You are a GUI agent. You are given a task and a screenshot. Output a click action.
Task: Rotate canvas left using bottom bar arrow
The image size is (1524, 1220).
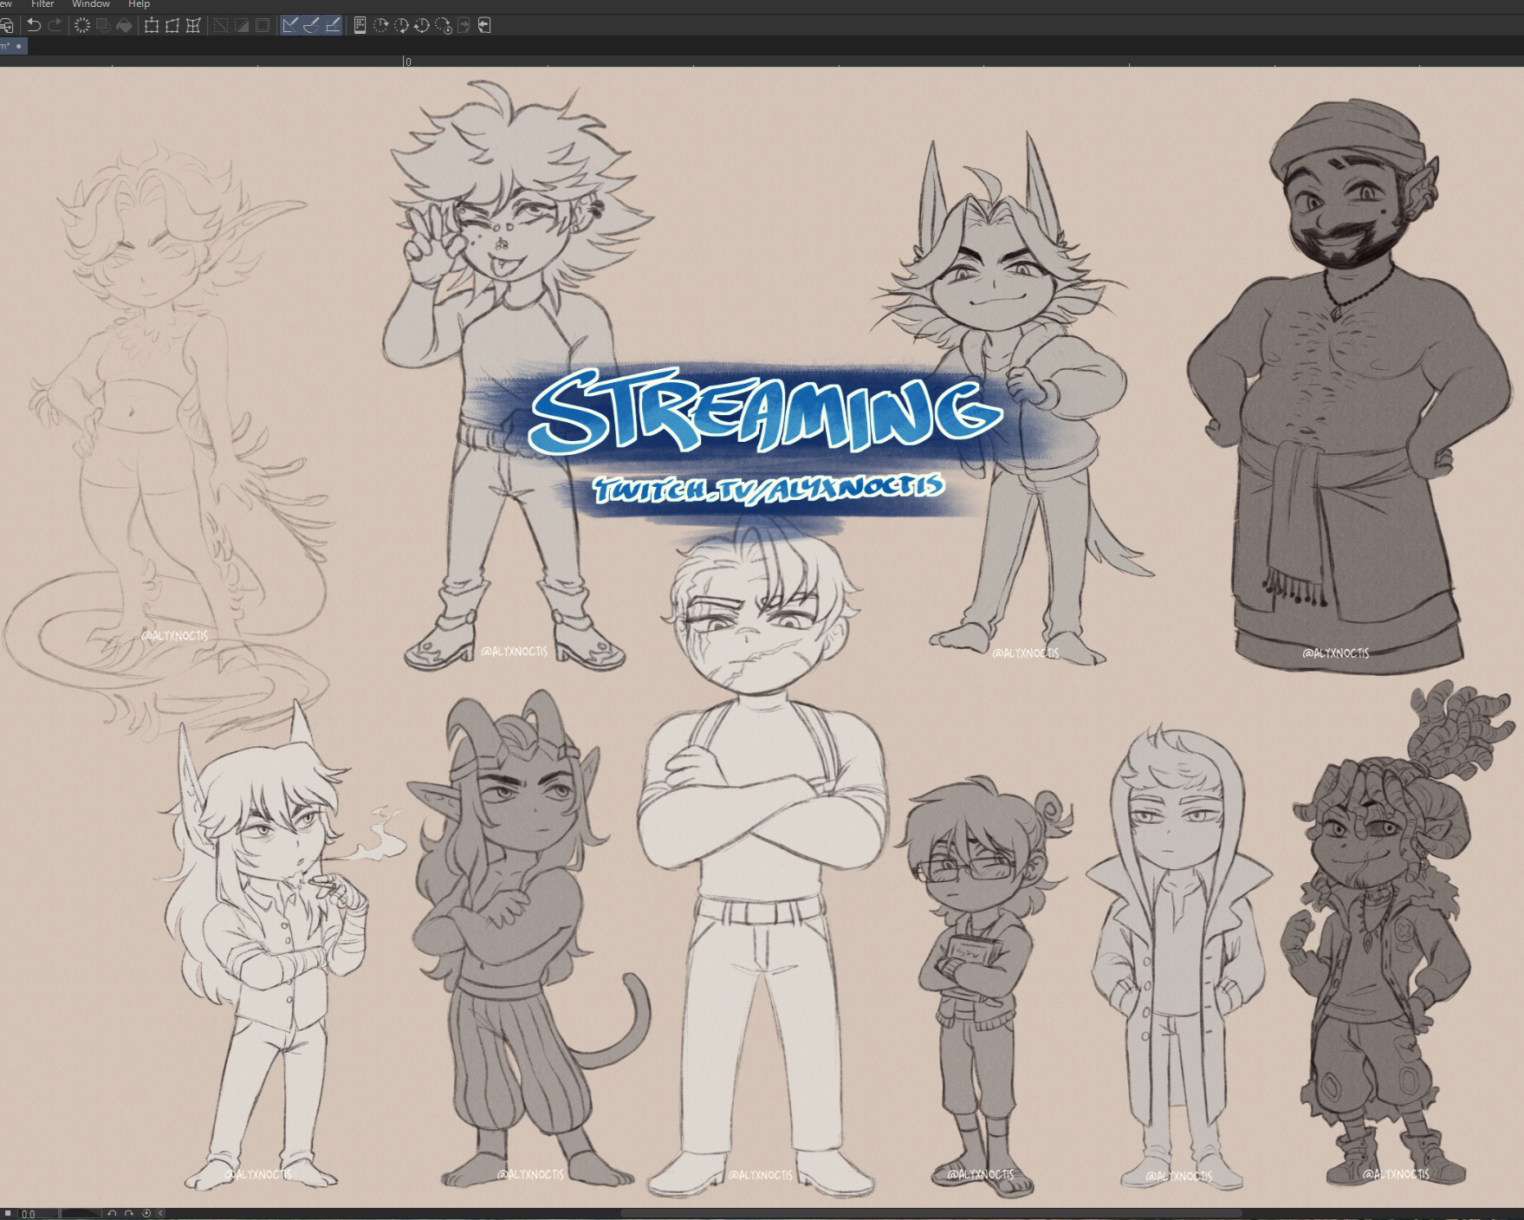112,1214
